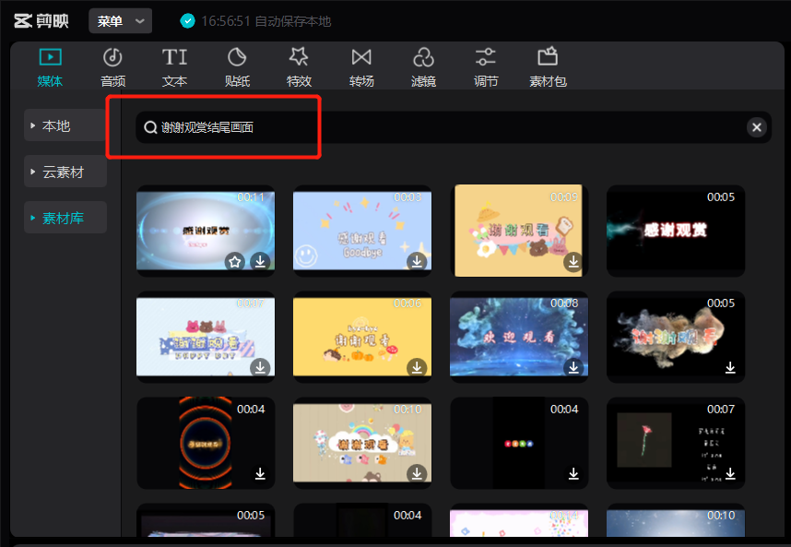Viewport: 791px width, 547px height.
Task: Click the auto-save green checkmark icon
Action: [x=188, y=21]
